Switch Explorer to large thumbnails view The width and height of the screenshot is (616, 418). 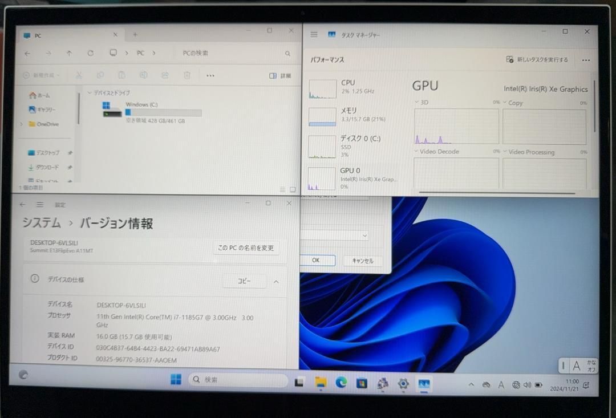coord(293,189)
